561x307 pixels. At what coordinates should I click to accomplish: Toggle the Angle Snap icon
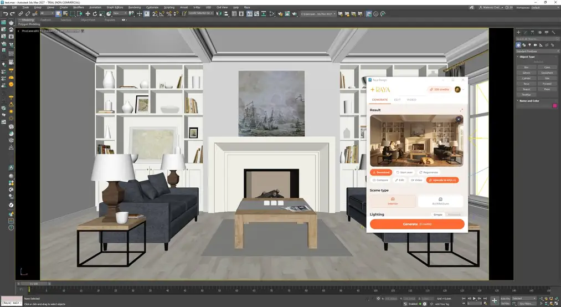(x=162, y=14)
